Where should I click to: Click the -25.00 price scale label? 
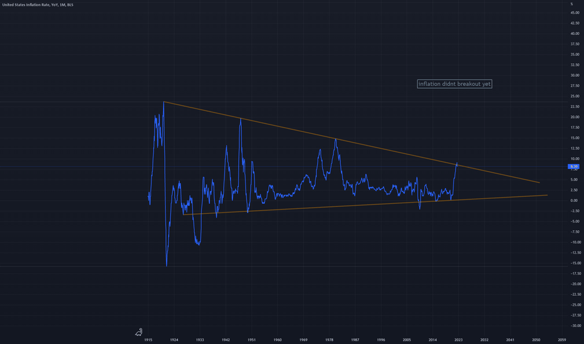[575, 305]
